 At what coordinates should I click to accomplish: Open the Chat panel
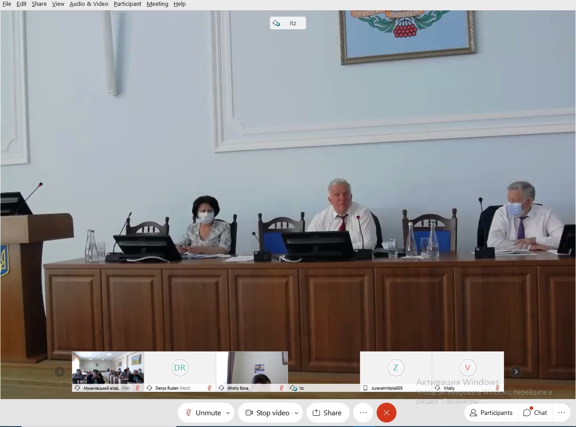(x=535, y=413)
